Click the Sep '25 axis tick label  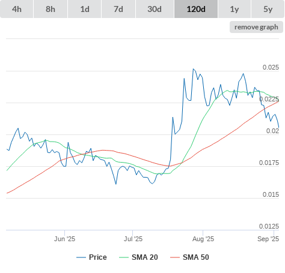268,239
